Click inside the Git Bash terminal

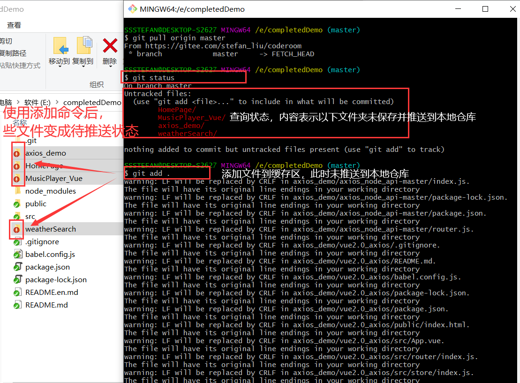[319, 281]
